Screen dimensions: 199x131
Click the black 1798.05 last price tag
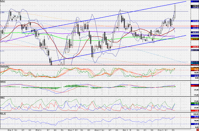pyautogui.click(x=195, y=6)
